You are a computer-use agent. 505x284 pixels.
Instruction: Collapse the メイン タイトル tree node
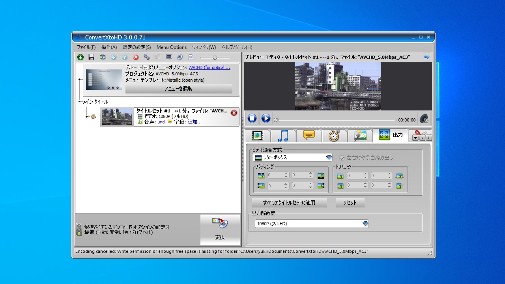pos(79,102)
